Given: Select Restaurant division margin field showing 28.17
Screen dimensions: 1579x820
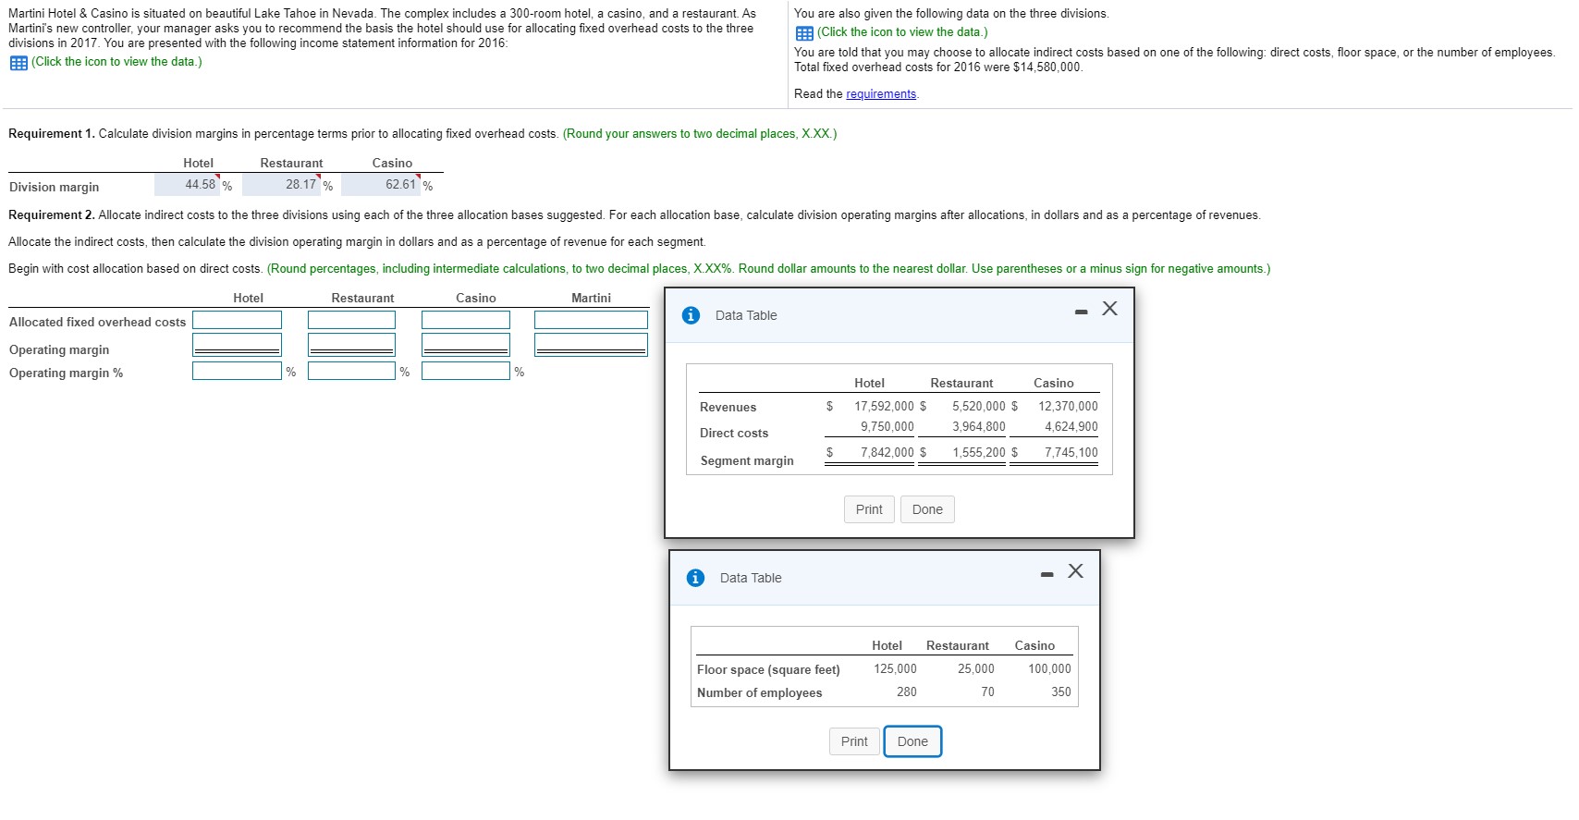Looking at the screenshot, I should 281,185.
